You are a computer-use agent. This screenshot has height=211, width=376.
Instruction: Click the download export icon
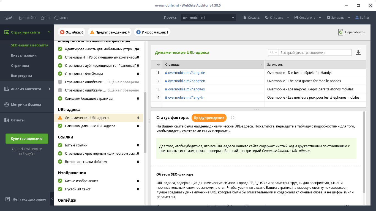point(358,52)
